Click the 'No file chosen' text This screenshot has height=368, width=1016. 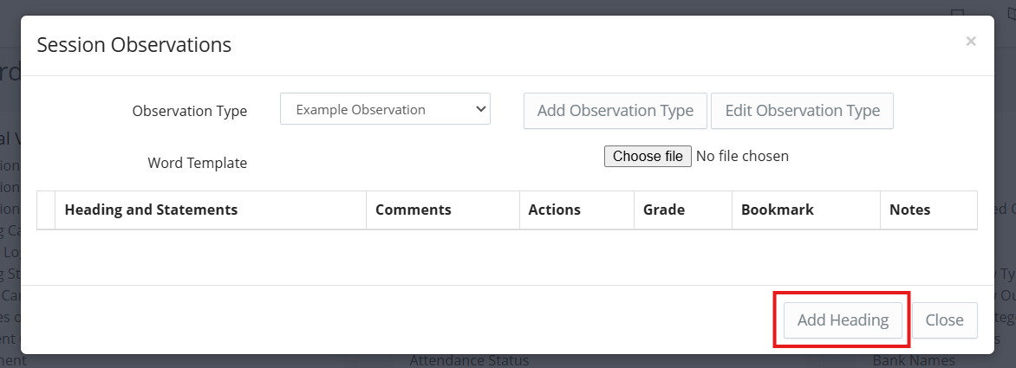click(742, 157)
